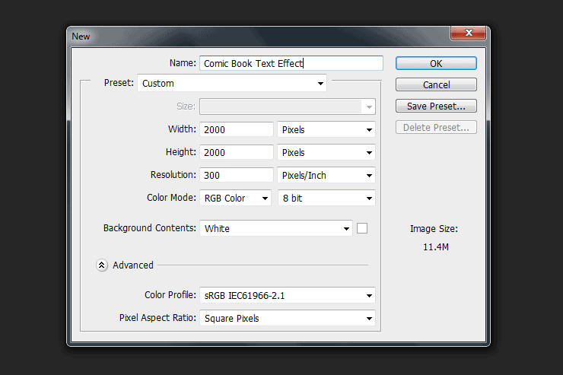Viewport: 563px width, 375px height.
Task: Click in the Height value field
Action: [237, 153]
